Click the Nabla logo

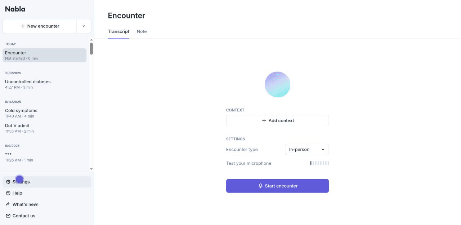tap(15, 9)
